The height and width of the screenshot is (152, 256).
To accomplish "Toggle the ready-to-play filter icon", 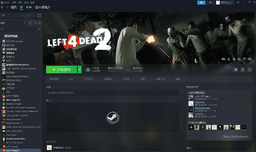I will tap(39, 23).
